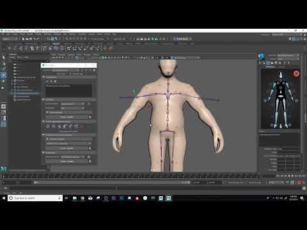Click the red Auto Key icon at bottom right
The image size is (307, 230).
point(299,183)
